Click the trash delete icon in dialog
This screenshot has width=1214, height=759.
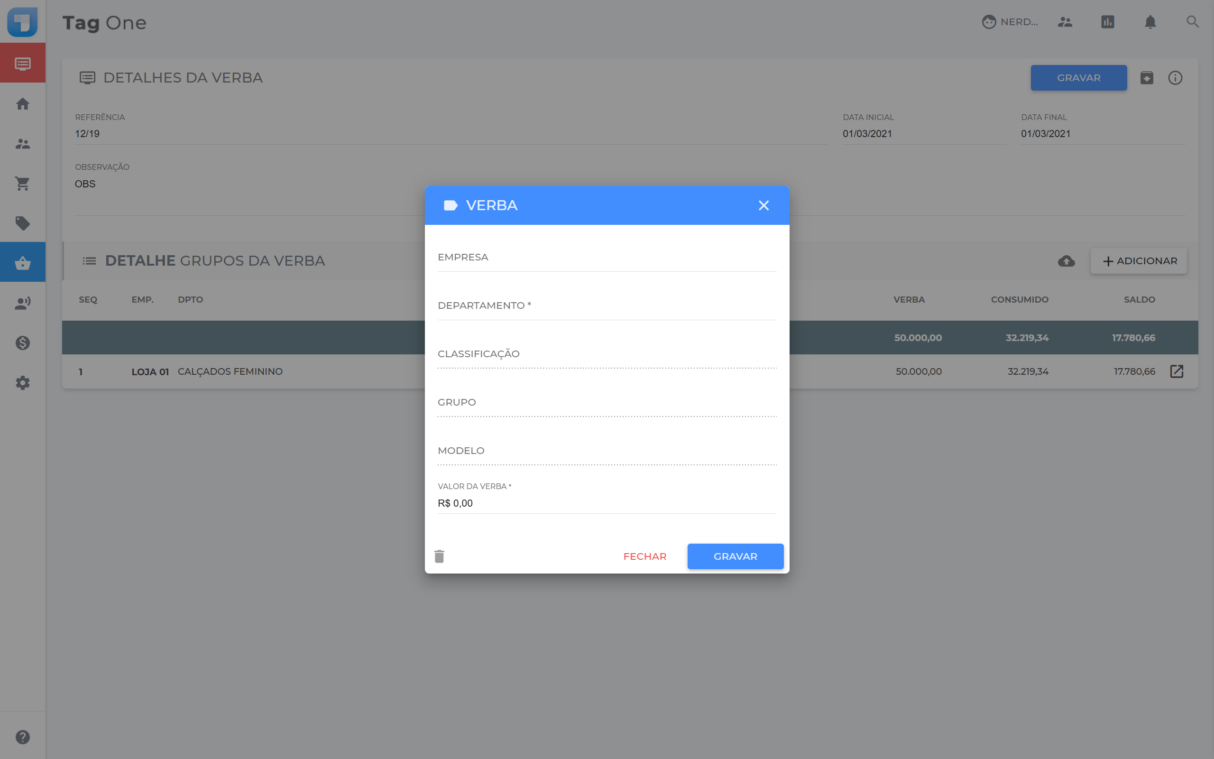click(x=439, y=556)
